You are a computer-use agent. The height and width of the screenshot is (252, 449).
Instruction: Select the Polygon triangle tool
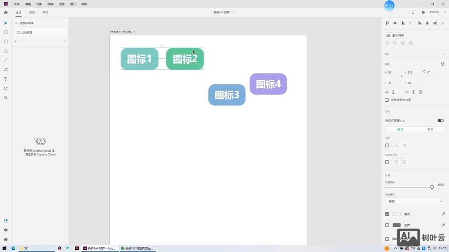point(6,51)
